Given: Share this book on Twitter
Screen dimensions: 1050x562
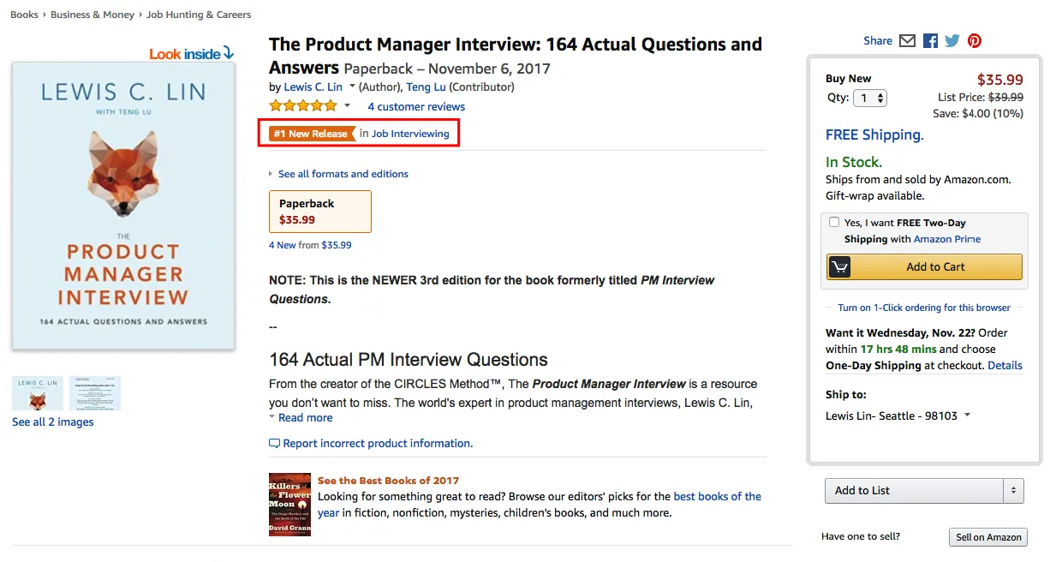Looking at the screenshot, I should (952, 41).
